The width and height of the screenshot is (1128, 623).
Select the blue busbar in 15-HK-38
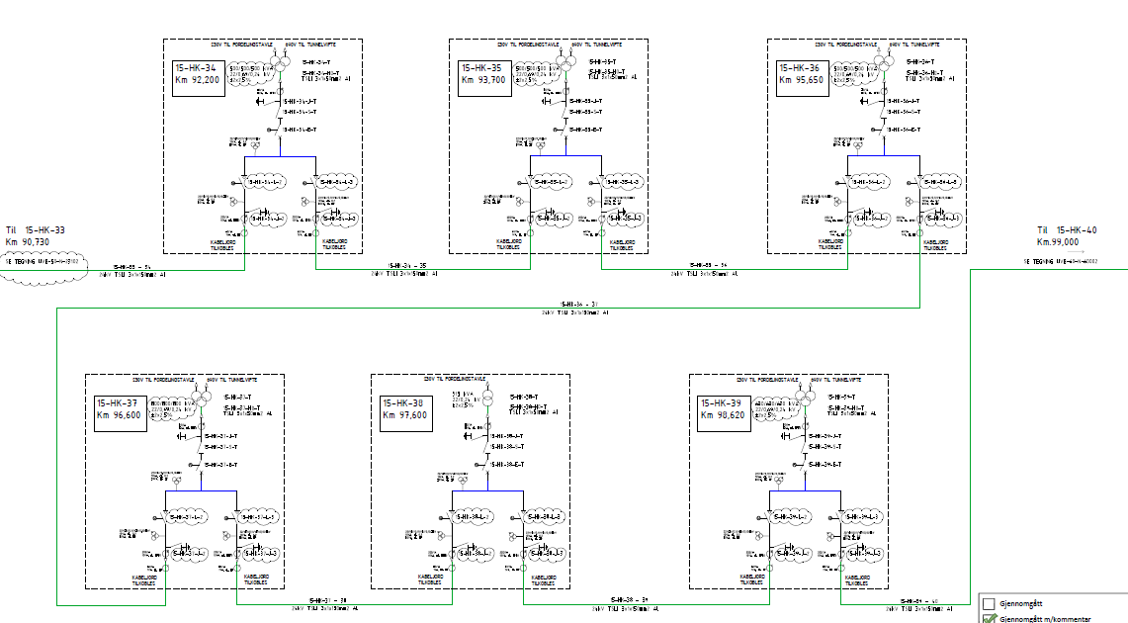click(487, 492)
